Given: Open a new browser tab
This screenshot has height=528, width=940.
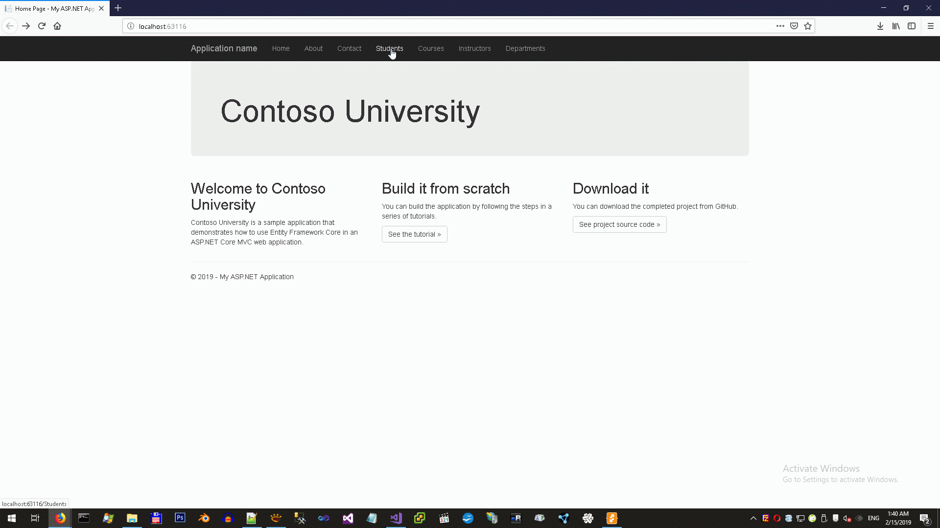Looking at the screenshot, I should (118, 8).
